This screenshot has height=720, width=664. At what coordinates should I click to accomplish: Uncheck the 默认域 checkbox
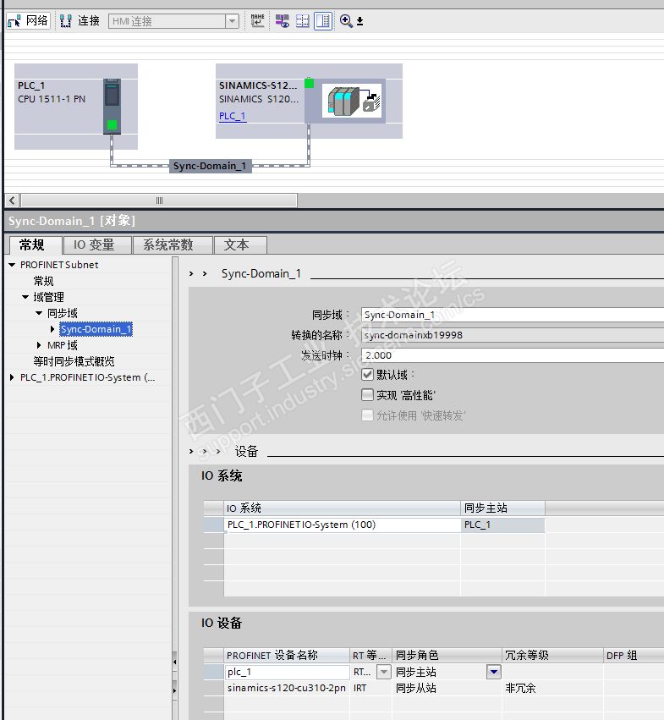367,375
